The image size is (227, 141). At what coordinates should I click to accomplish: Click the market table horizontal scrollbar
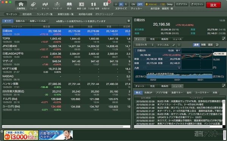pyautogui.click(x=63, y=127)
